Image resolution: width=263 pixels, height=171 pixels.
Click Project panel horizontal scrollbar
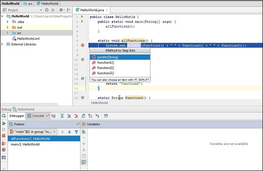(29, 104)
